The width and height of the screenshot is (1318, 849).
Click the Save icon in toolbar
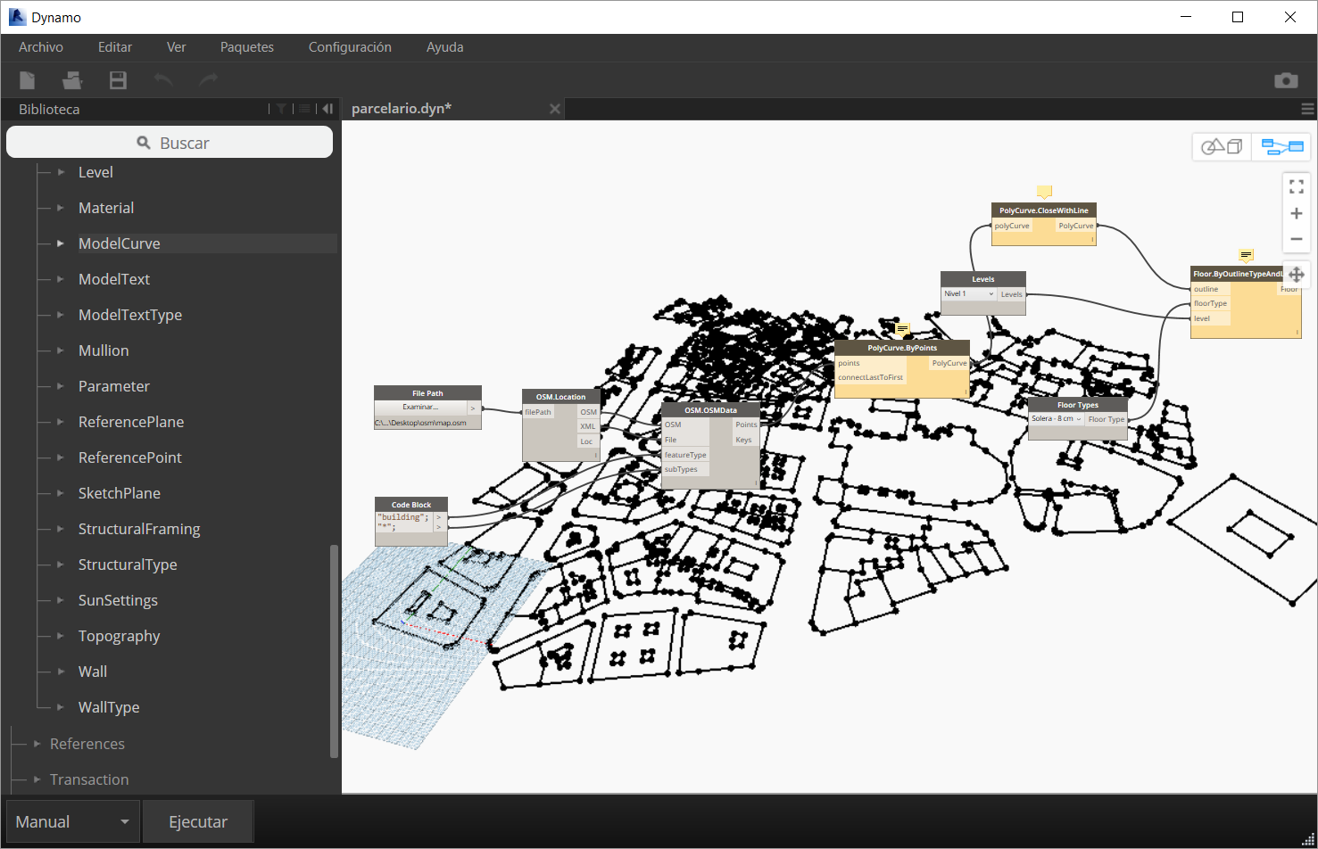[x=118, y=80]
